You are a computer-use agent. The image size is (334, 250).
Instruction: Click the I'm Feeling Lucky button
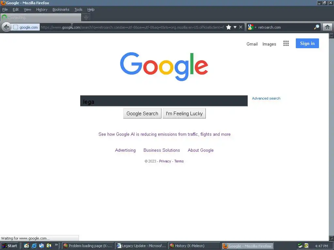[184, 114]
